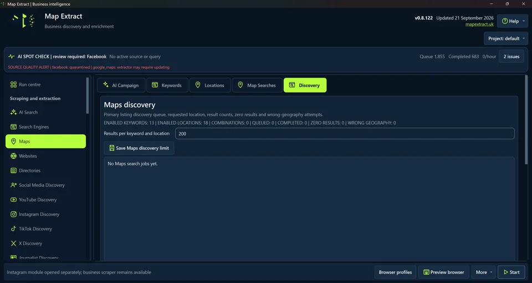Click the Start button
The image size is (532, 283).
[x=511, y=272]
